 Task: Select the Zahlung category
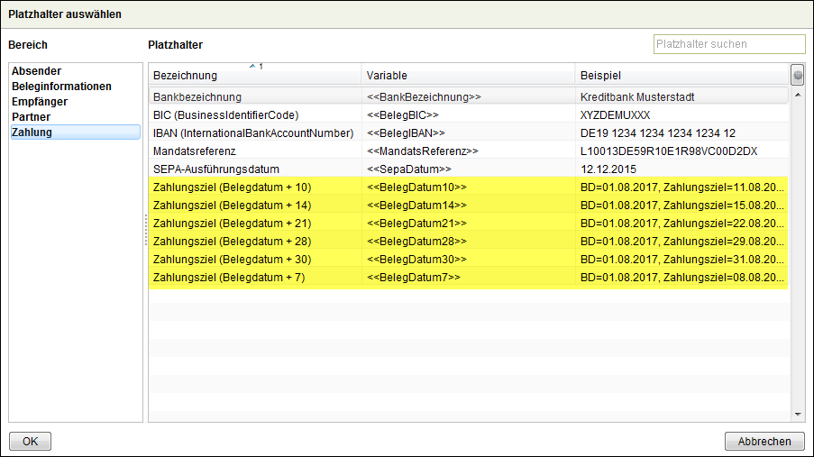pyautogui.click(x=32, y=133)
